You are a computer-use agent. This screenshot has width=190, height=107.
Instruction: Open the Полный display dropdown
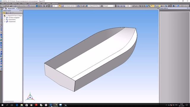(114, 6)
